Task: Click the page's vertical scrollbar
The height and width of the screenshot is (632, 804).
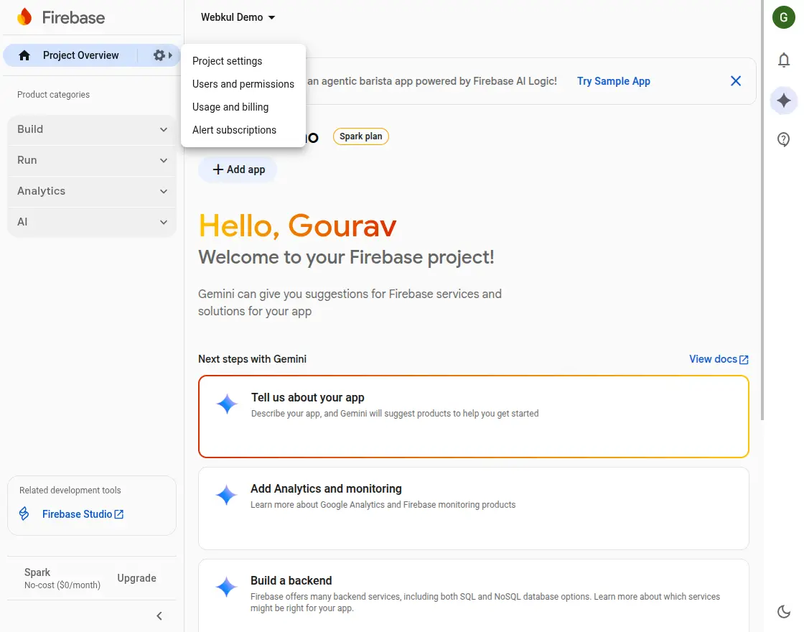Action: [762, 215]
